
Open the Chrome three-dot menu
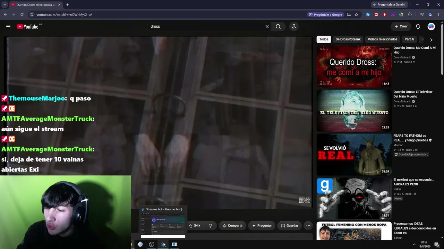click(438, 15)
